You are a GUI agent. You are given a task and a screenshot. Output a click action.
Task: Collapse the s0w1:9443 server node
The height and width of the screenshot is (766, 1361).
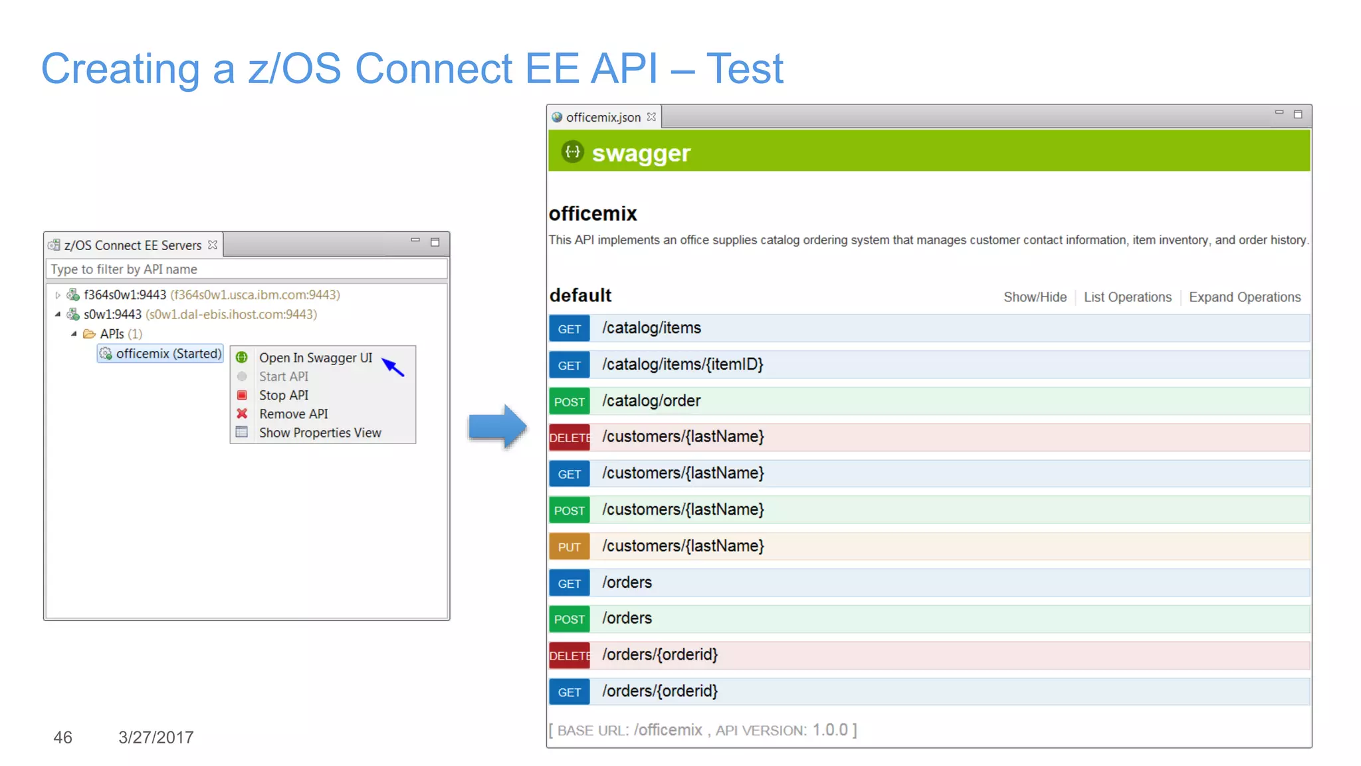tap(58, 314)
